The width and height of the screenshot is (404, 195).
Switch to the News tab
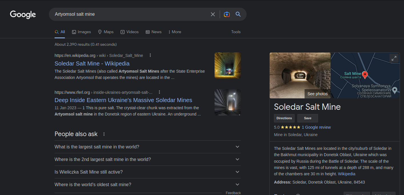pos(153,32)
